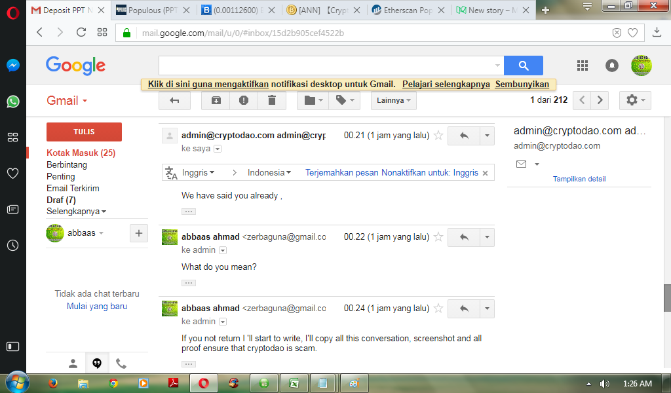Viewport: 671px width, 393px height.
Task: Open Move to folder dropdown
Action: coord(313,100)
